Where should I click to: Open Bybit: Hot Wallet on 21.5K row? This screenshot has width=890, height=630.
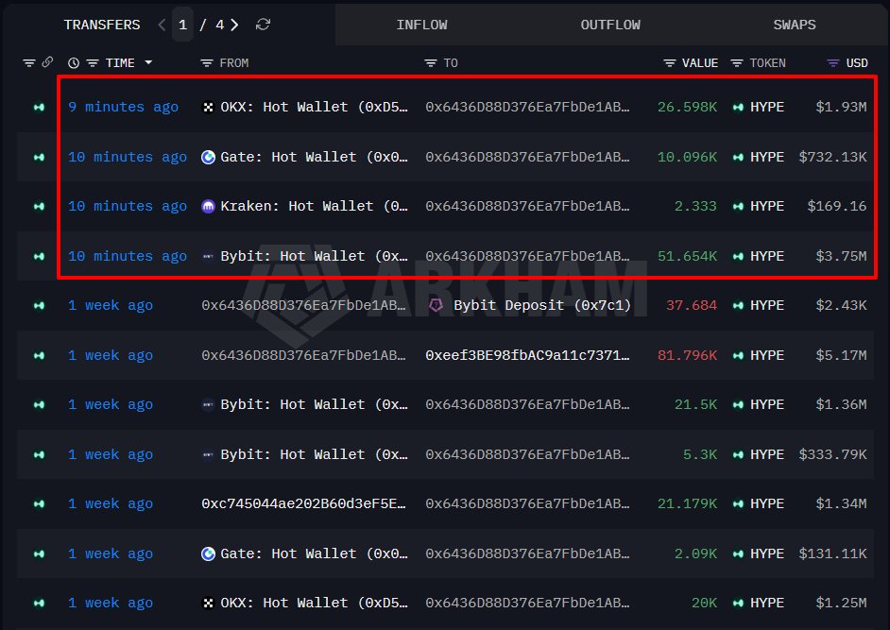pyautogui.click(x=314, y=404)
